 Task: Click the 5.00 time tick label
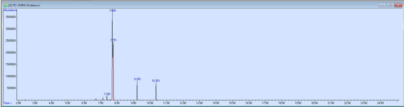pos(68,103)
